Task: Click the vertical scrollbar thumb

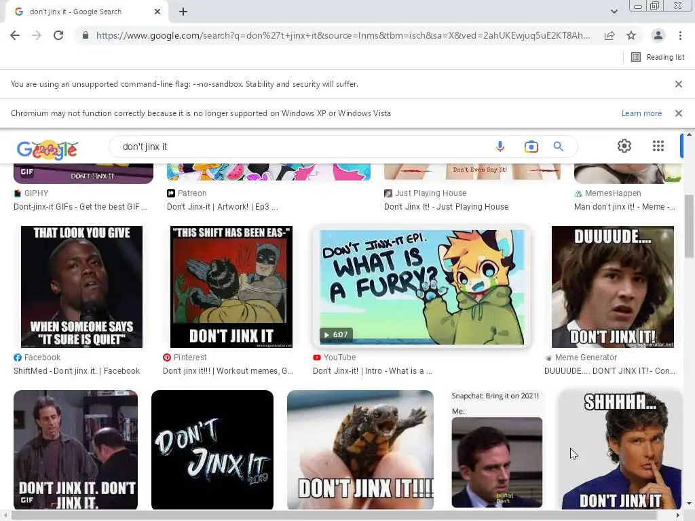Action: pos(689,226)
